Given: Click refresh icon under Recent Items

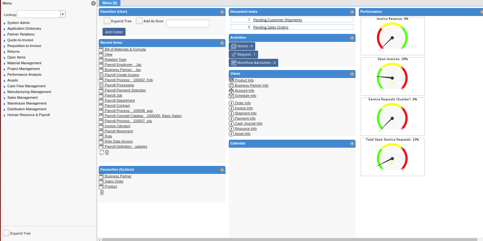Looking at the screenshot, I should pyautogui.click(x=102, y=152).
